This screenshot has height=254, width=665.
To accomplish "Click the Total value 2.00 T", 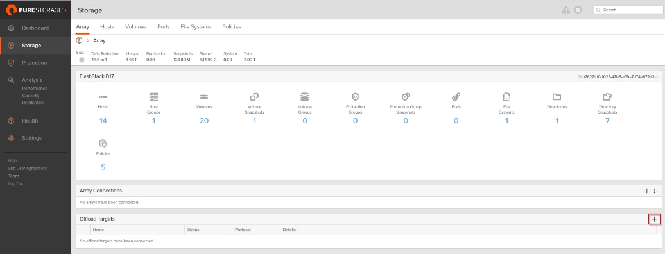I will (250, 60).
